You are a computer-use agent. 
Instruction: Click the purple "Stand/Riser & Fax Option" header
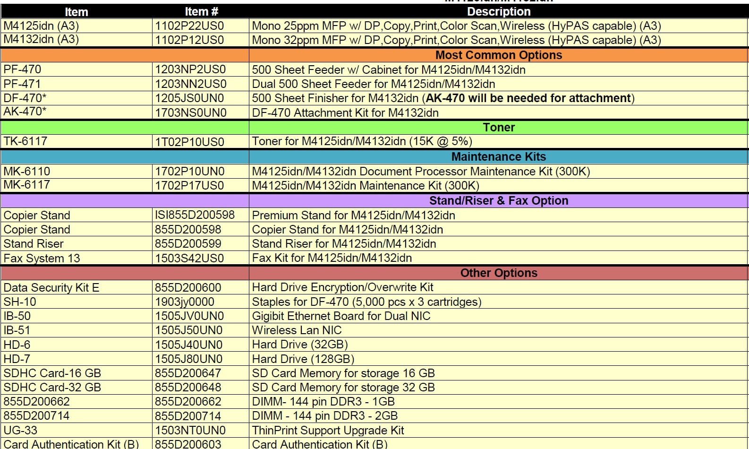498,200
